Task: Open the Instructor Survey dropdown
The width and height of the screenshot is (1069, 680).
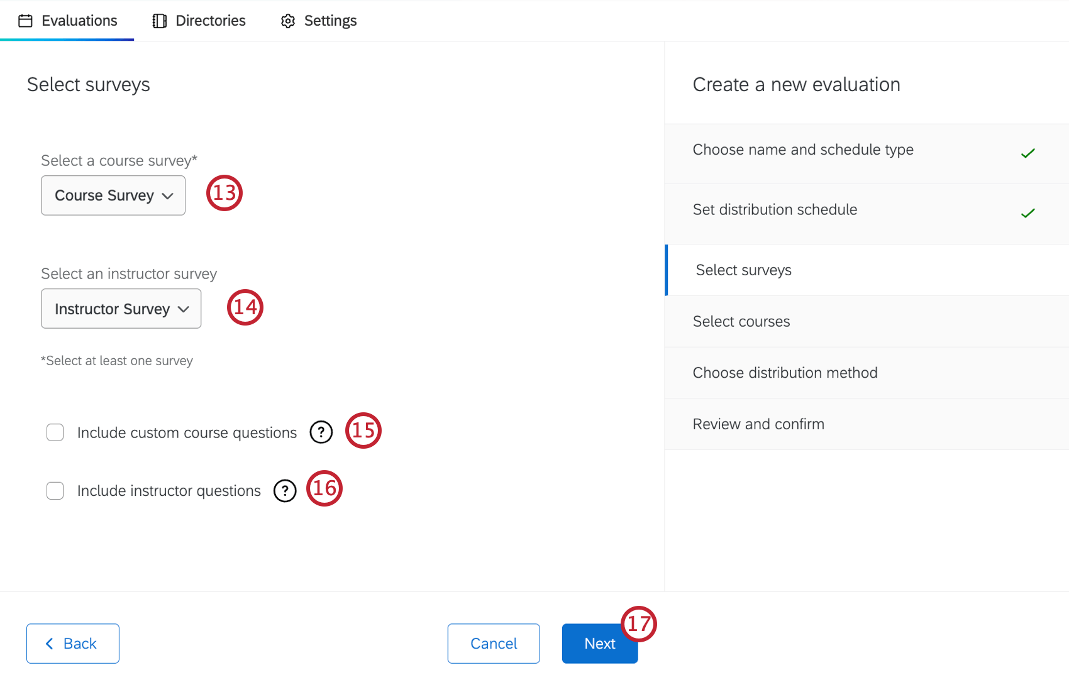Action: (x=121, y=309)
